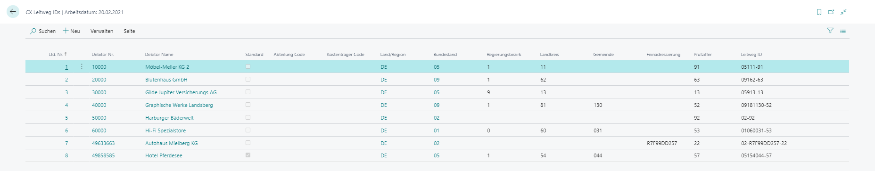Switch list layout view icon
Screen dimensions: 875x171
click(x=843, y=31)
